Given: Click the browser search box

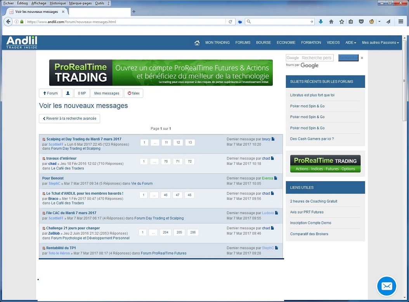Looking at the screenshot, I should tap(281, 22).
